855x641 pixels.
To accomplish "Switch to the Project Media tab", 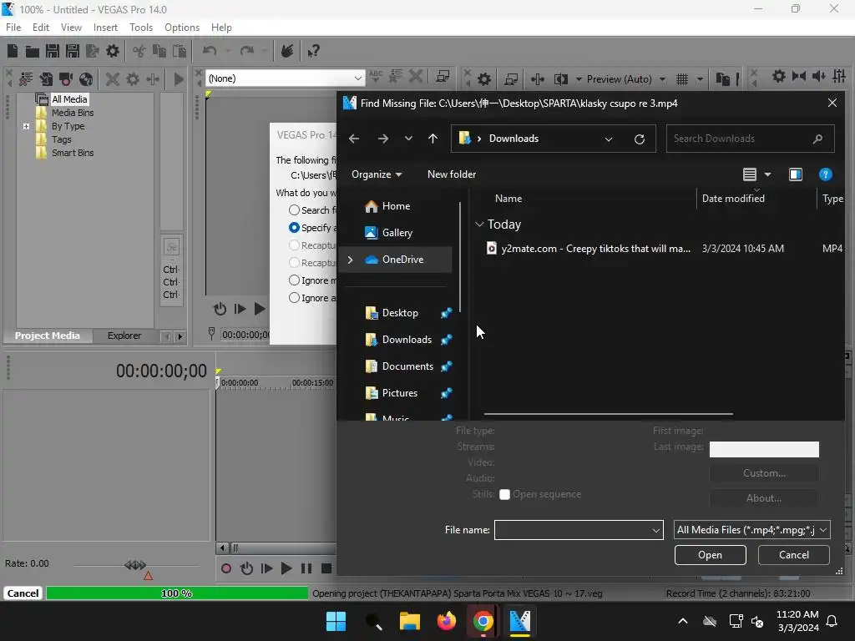I will point(47,336).
